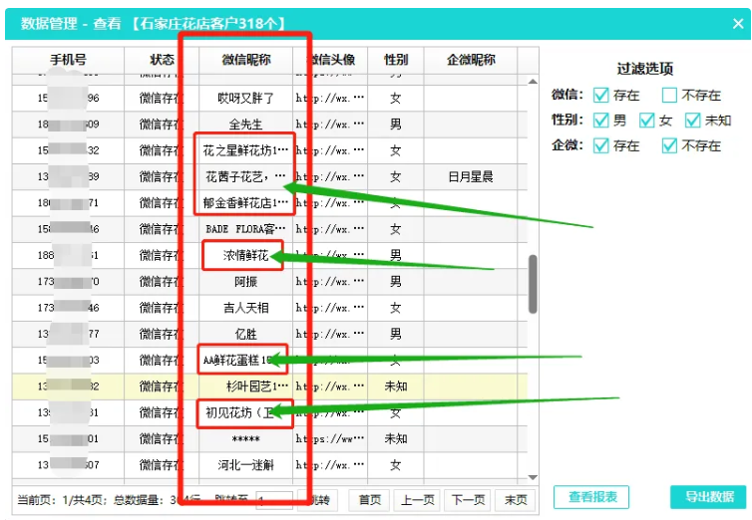This screenshot has width=752, height=520.
Task: Click gender 男 in 阿振 row
Action: coord(396,282)
